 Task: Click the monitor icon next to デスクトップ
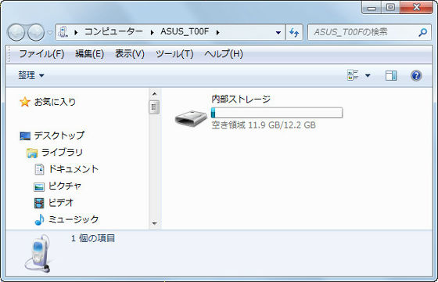25,136
